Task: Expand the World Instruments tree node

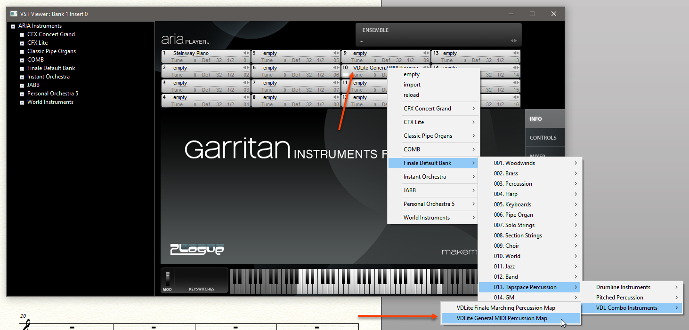Action: pos(22,102)
